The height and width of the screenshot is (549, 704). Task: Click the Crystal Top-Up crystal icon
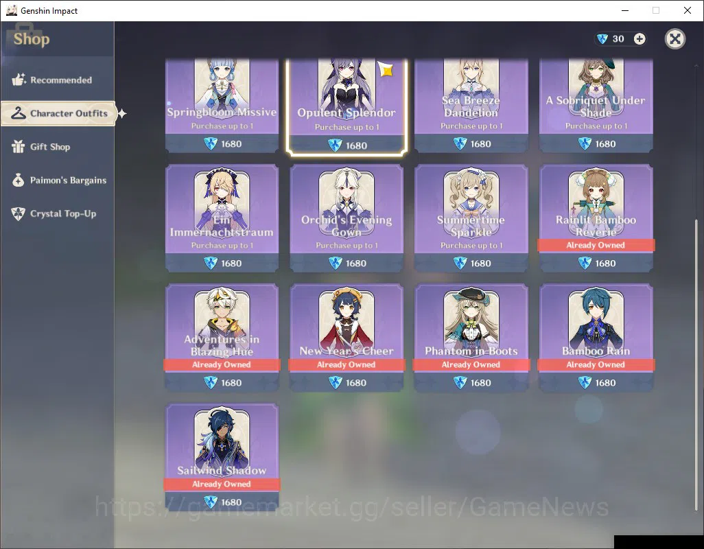19,213
